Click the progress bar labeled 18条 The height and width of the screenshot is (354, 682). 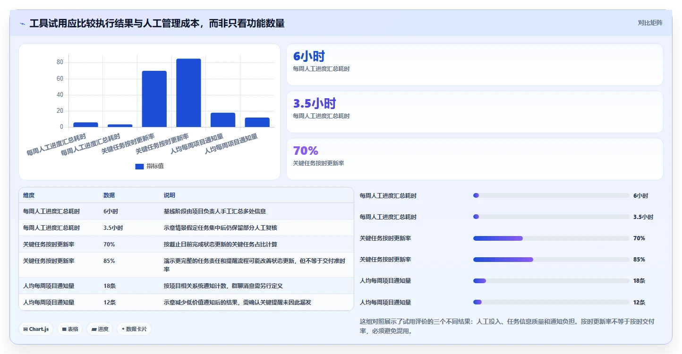click(x=551, y=281)
